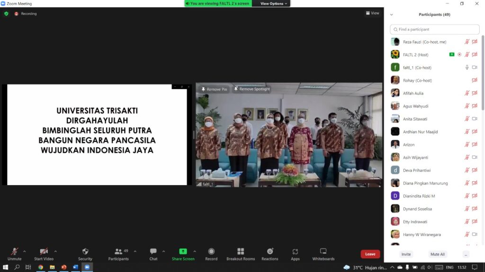The image size is (485, 272).
Task: Click the Mute All button
Action: 437,254
